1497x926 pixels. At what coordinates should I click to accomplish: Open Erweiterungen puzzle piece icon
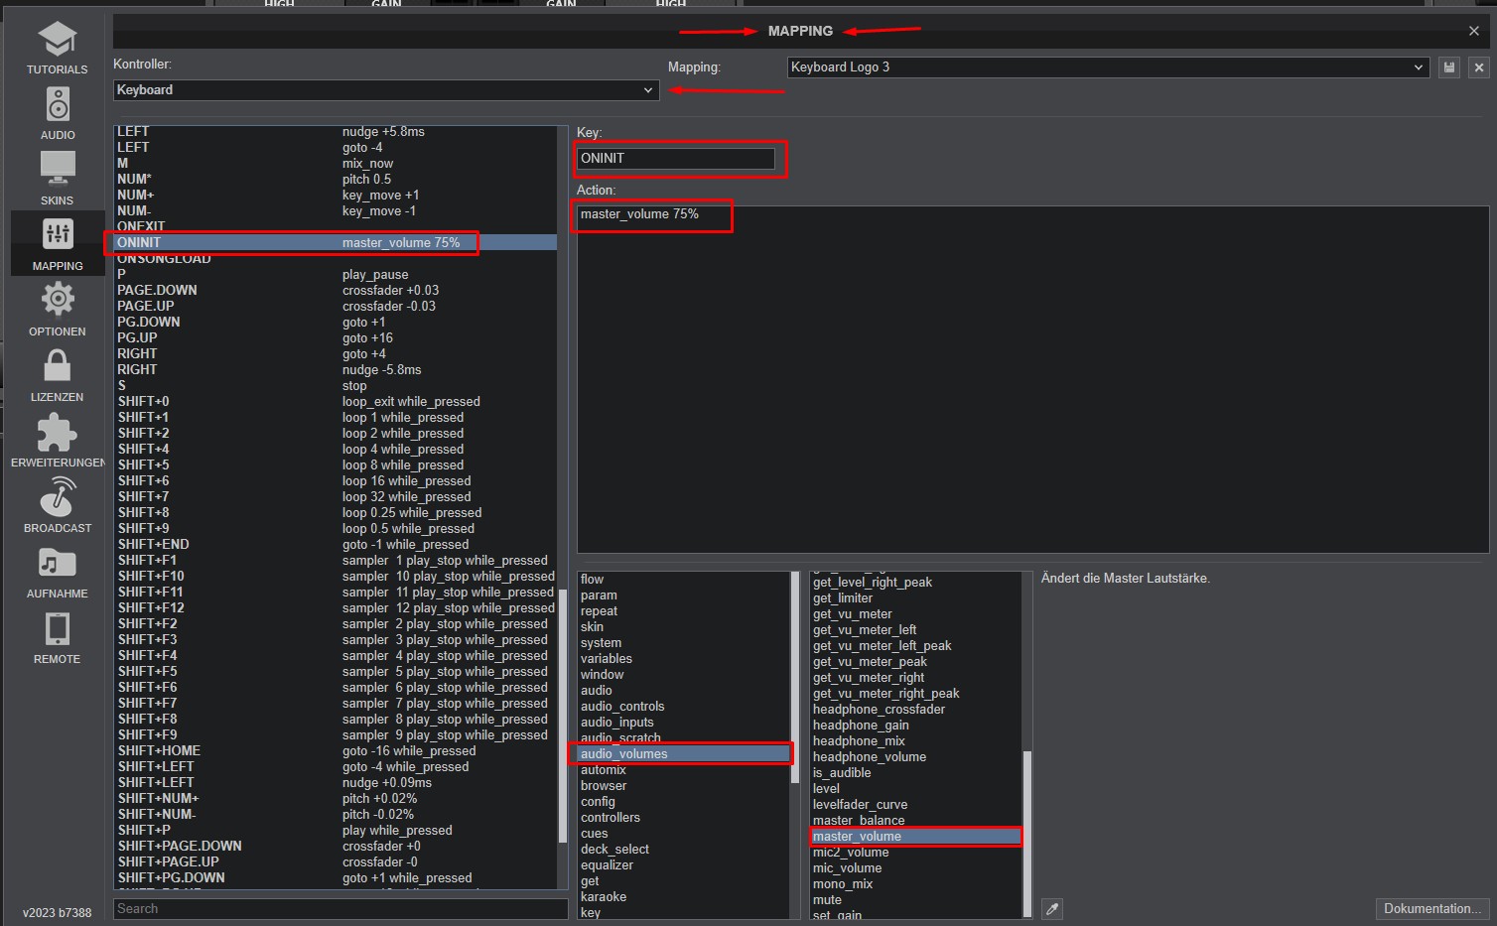58,432
